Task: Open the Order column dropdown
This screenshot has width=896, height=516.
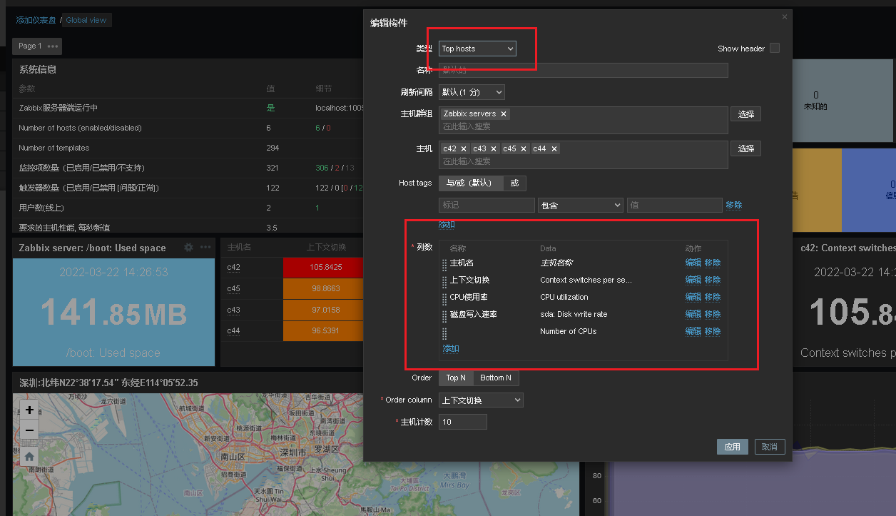Action: (x=480, y=400)
